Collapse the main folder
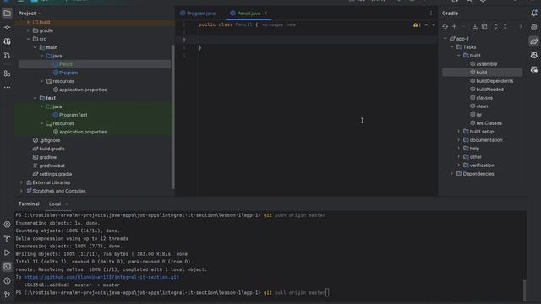 tap(36, 47)
